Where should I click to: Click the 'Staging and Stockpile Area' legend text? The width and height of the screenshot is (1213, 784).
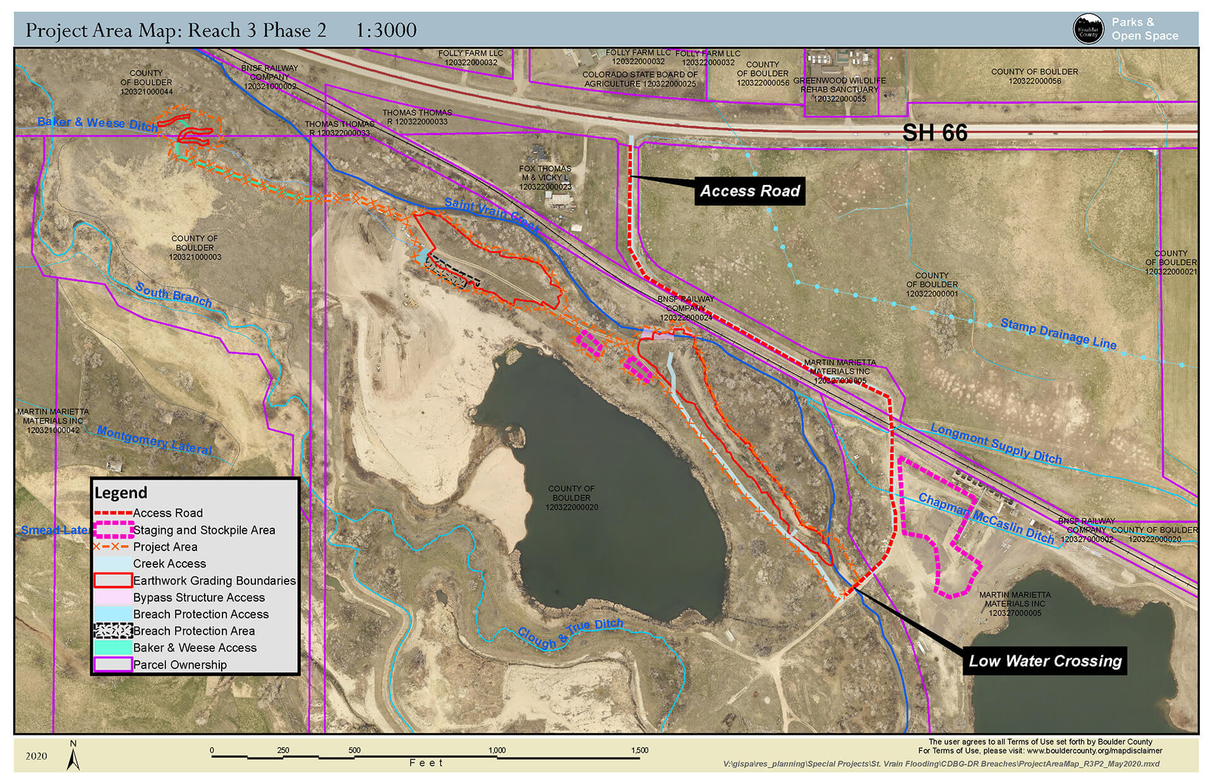point(204,530)
